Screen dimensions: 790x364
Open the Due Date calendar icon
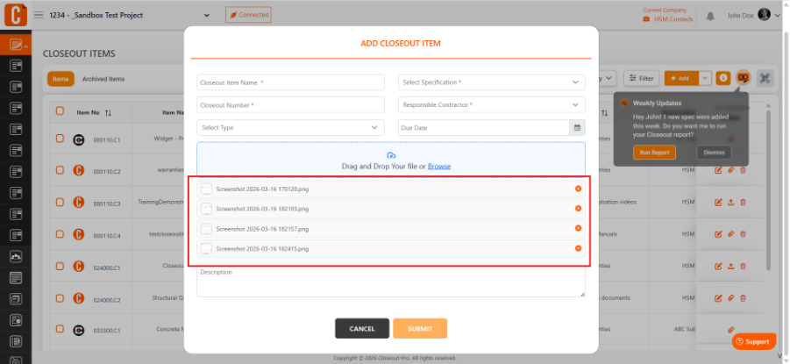click(x=578, y=127)
